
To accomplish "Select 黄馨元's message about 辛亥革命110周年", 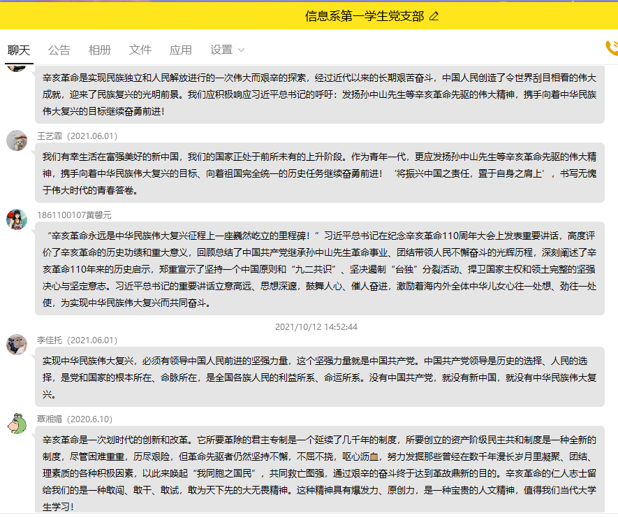I will (x=319, y=269).
